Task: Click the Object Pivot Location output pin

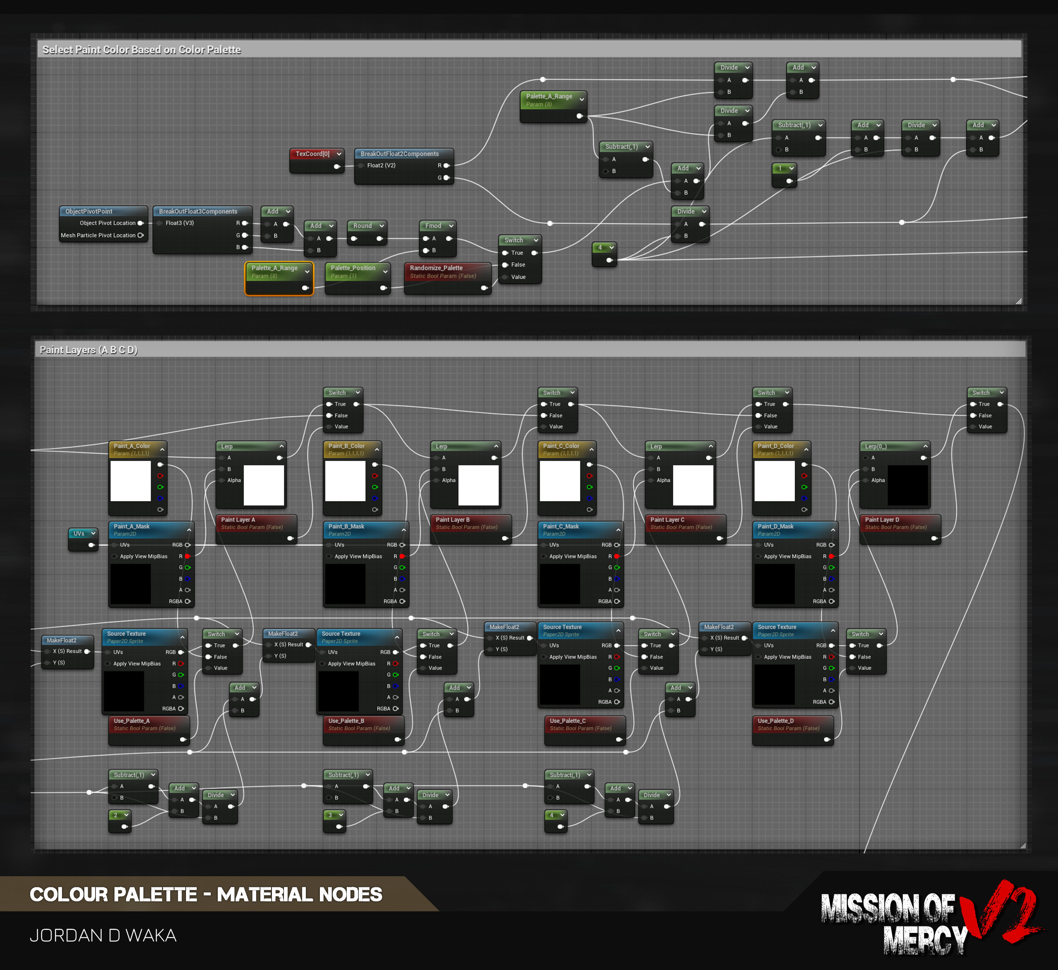Action: click(140, 223)
